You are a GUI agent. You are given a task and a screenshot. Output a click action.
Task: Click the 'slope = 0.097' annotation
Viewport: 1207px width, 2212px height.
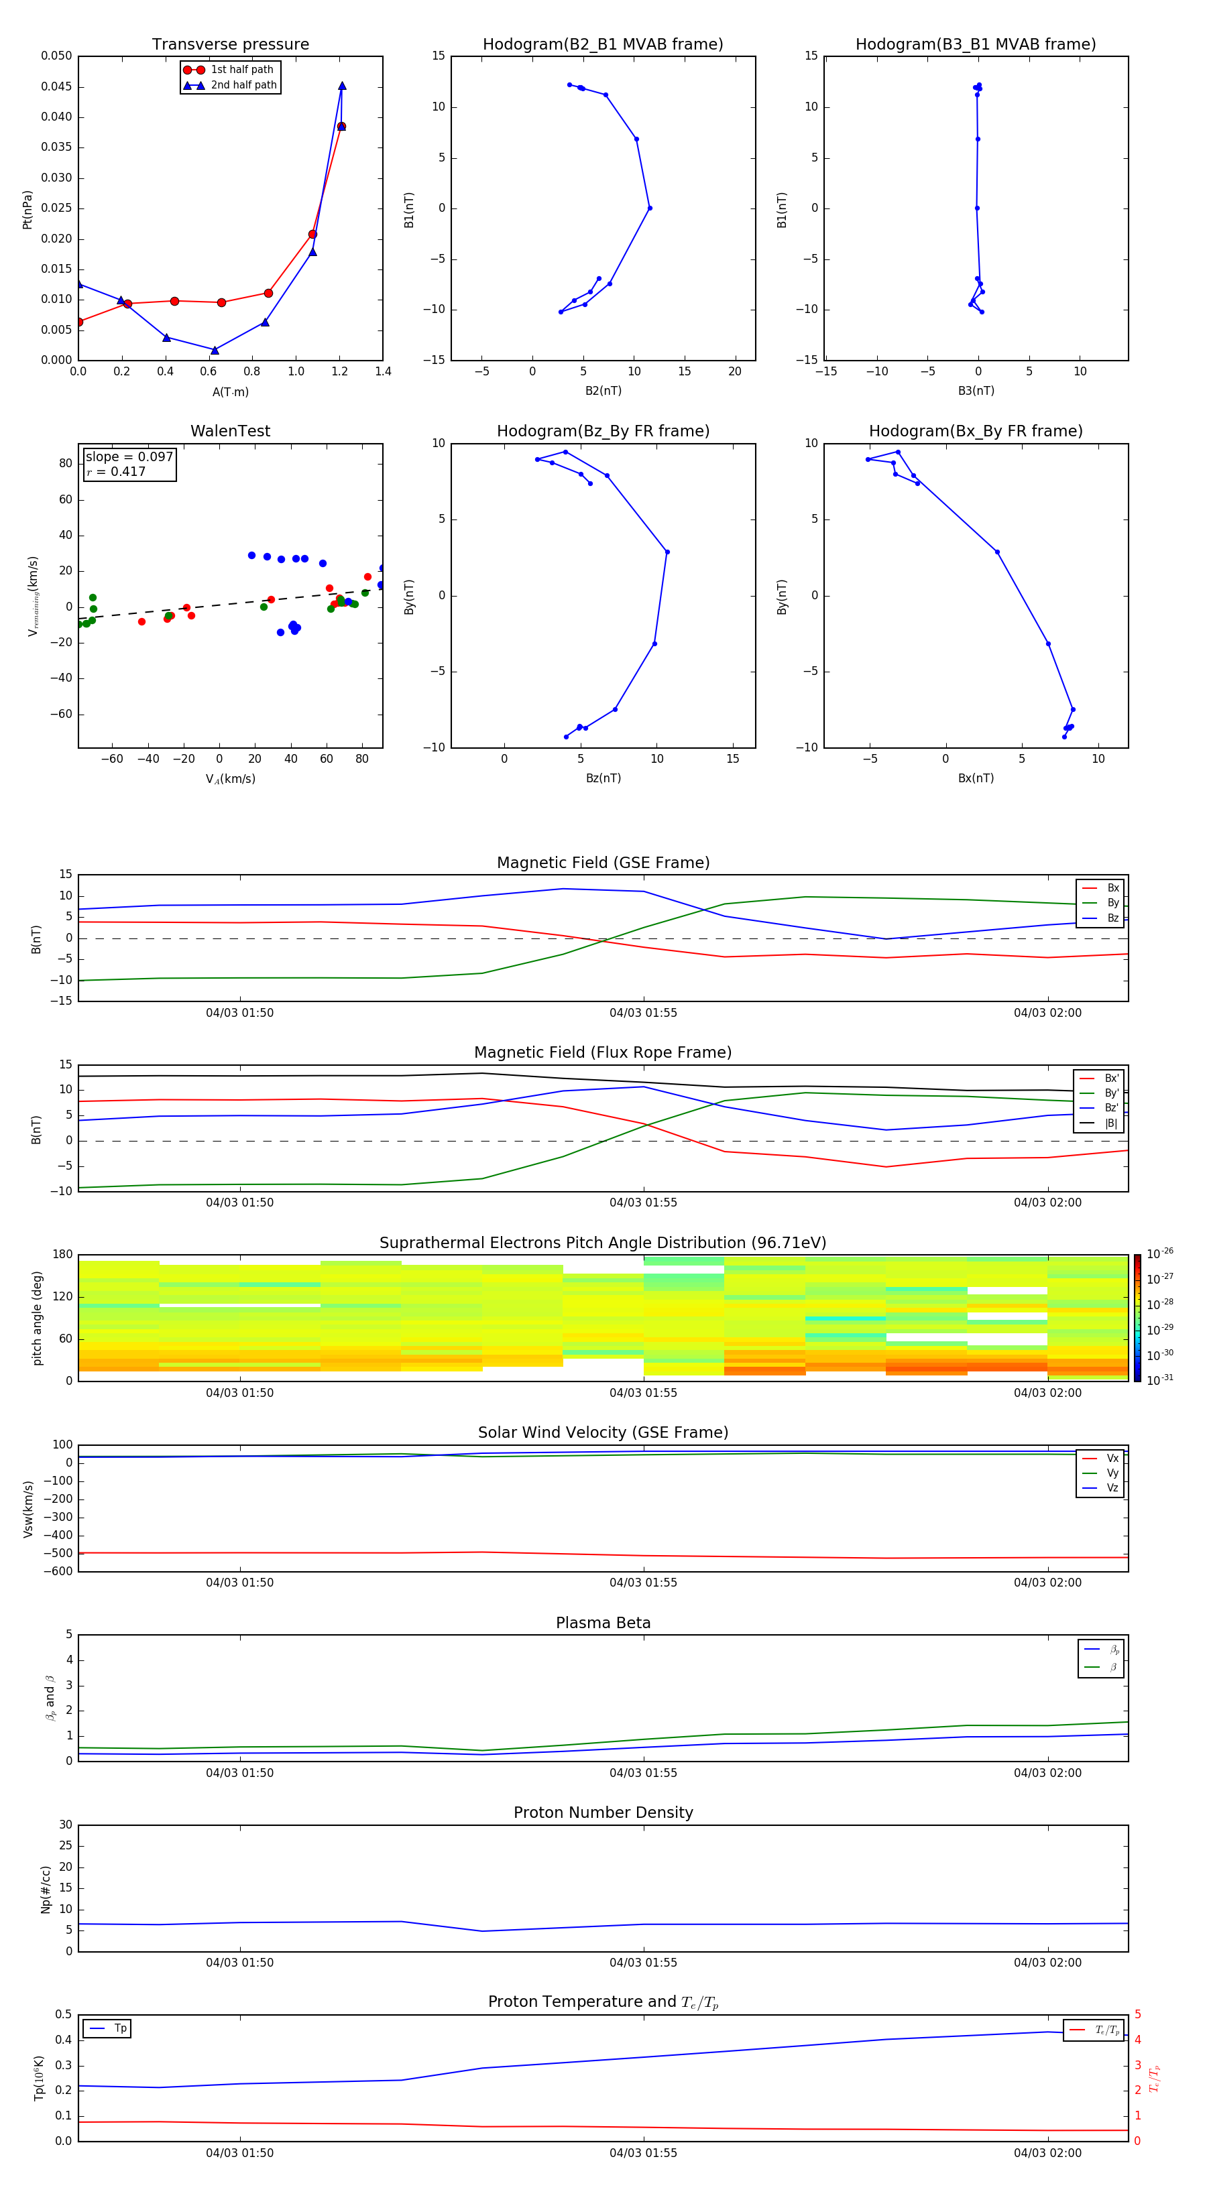(x=129, y=457)
